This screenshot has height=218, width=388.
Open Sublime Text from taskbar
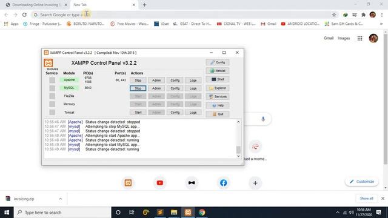[x=160, y=213]
